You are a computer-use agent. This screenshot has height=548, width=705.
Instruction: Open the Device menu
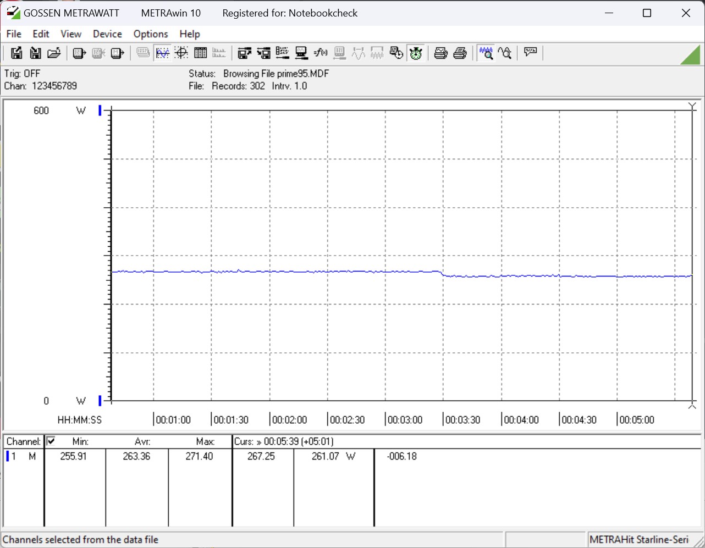(x=107, y=34)
